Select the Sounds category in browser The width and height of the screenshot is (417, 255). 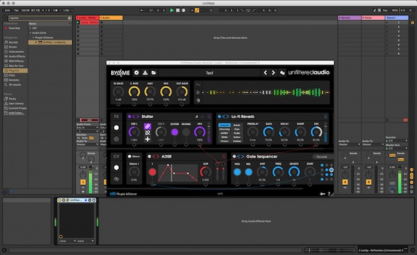(x=13, y=42)
